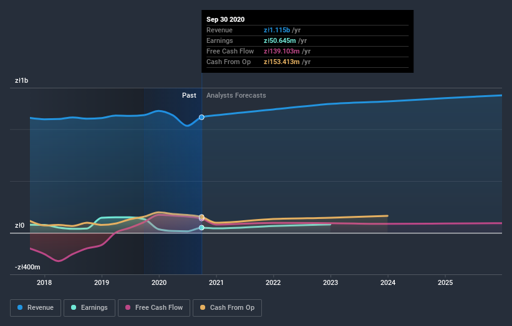Click the zł50.645m earnings value in tooltip
This screenshot has width=512, height=326.
tap(280, 40)
